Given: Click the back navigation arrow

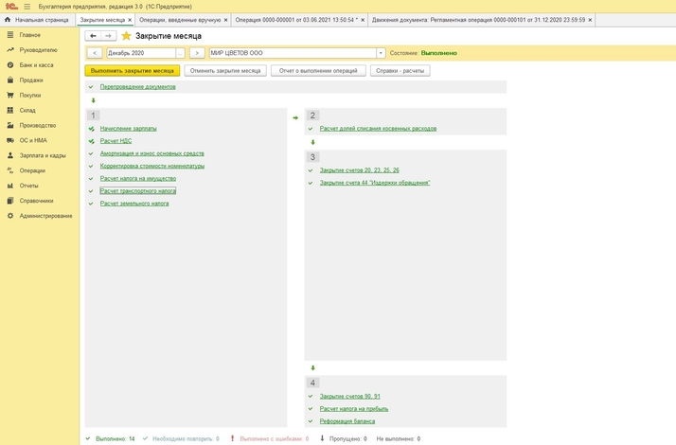Looking at the screenshot, I should click(93, 36).
